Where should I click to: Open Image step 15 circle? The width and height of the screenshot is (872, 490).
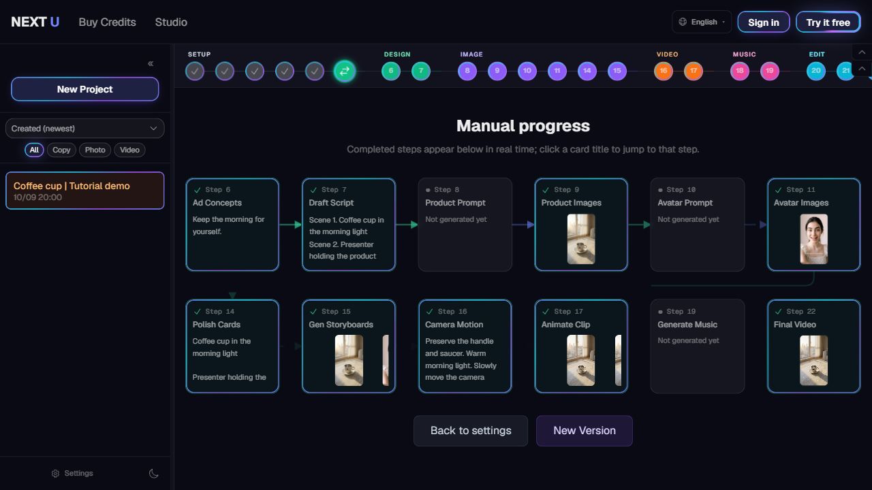617,71
